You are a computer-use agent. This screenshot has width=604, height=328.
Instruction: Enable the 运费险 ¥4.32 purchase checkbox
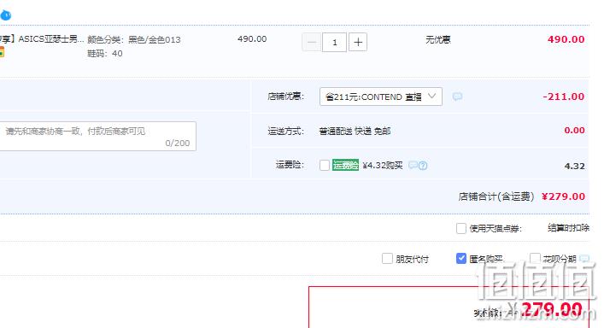point(325,165)
